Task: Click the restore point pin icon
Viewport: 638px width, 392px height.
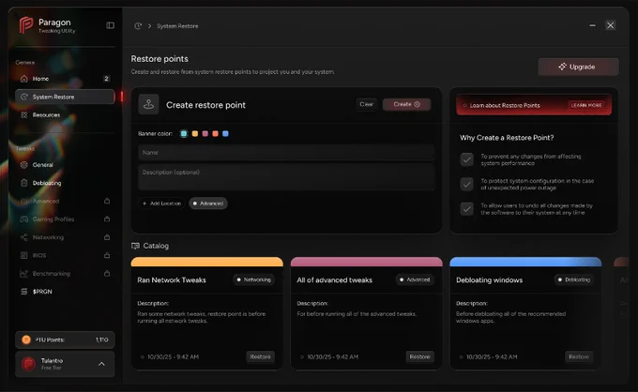Action: (x=148, y=104)
